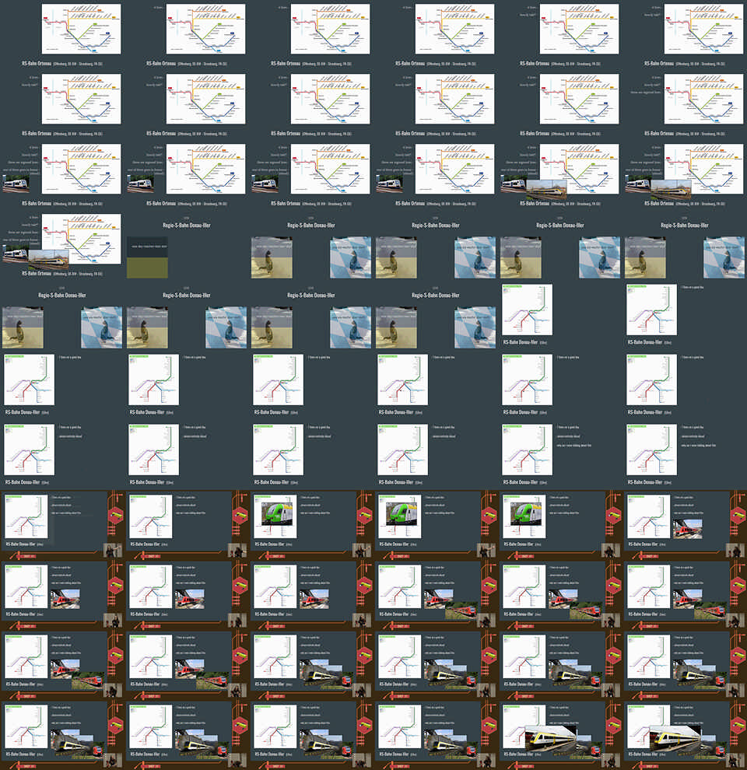Click the orange arrow badge on bottom-left slide
The width and height of the screenshot is (747, 770).
(29, 766)
